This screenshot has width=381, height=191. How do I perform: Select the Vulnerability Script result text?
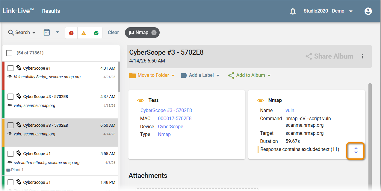[47, 77]
